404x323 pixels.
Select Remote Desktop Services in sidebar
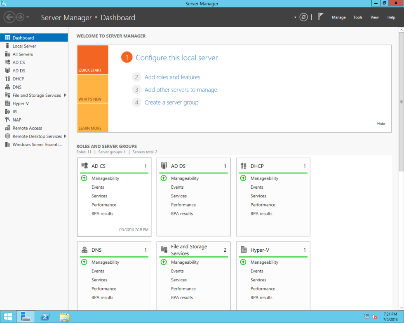click(37, 136)
